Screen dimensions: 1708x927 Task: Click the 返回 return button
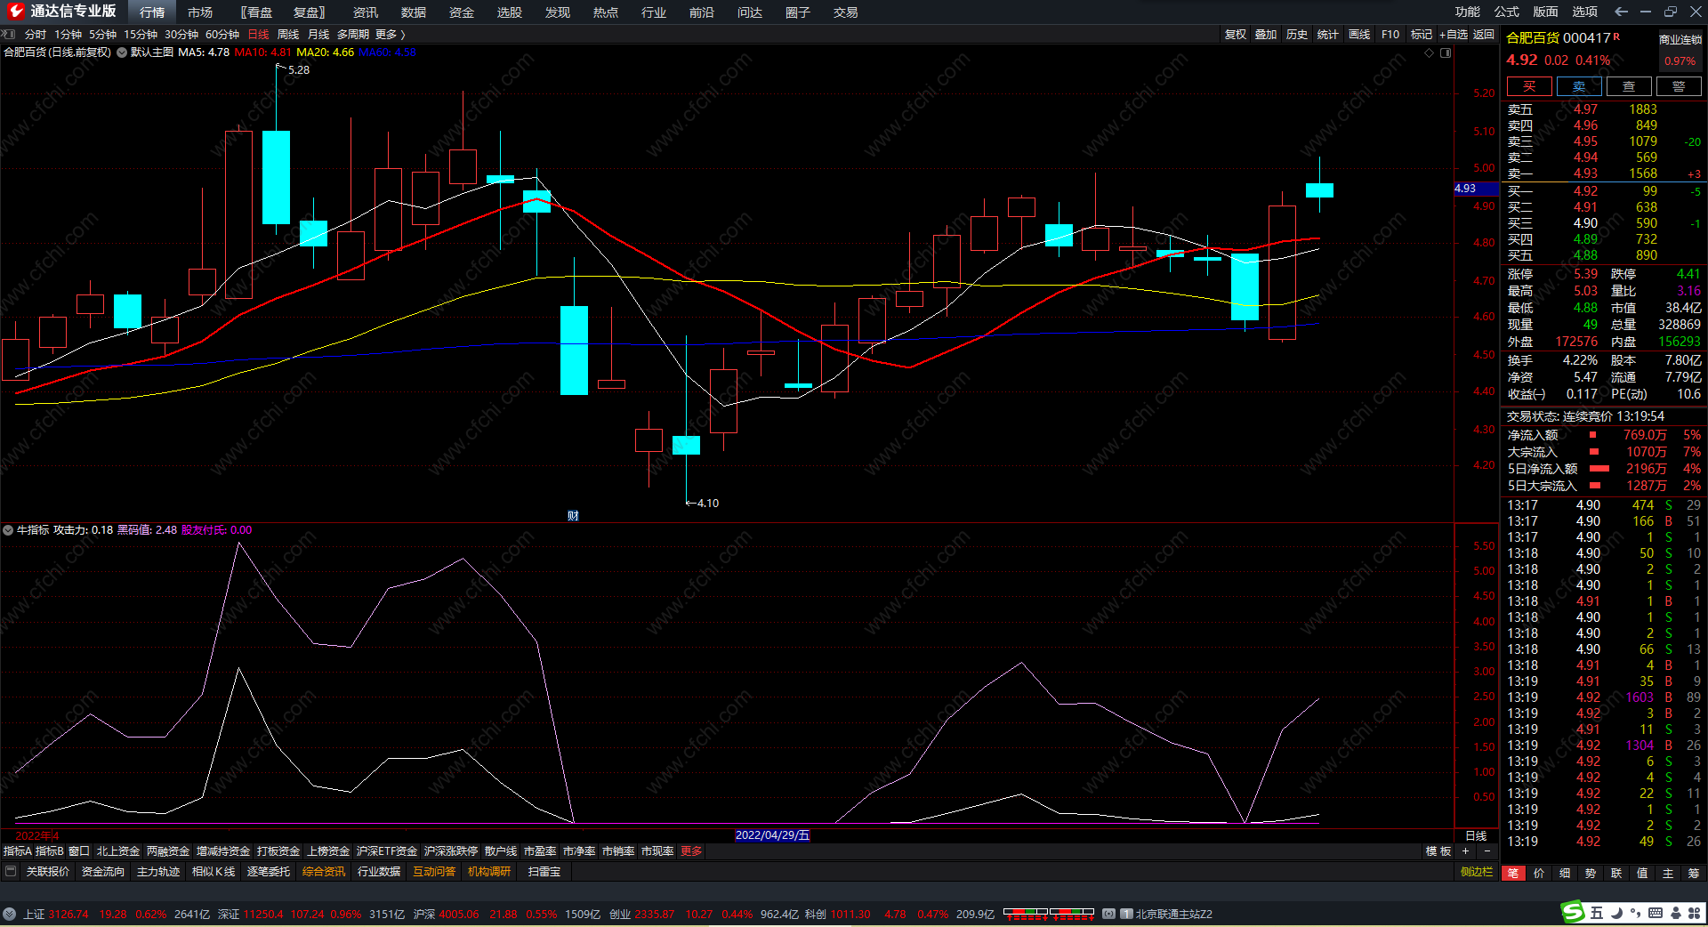coord(1484,35)
